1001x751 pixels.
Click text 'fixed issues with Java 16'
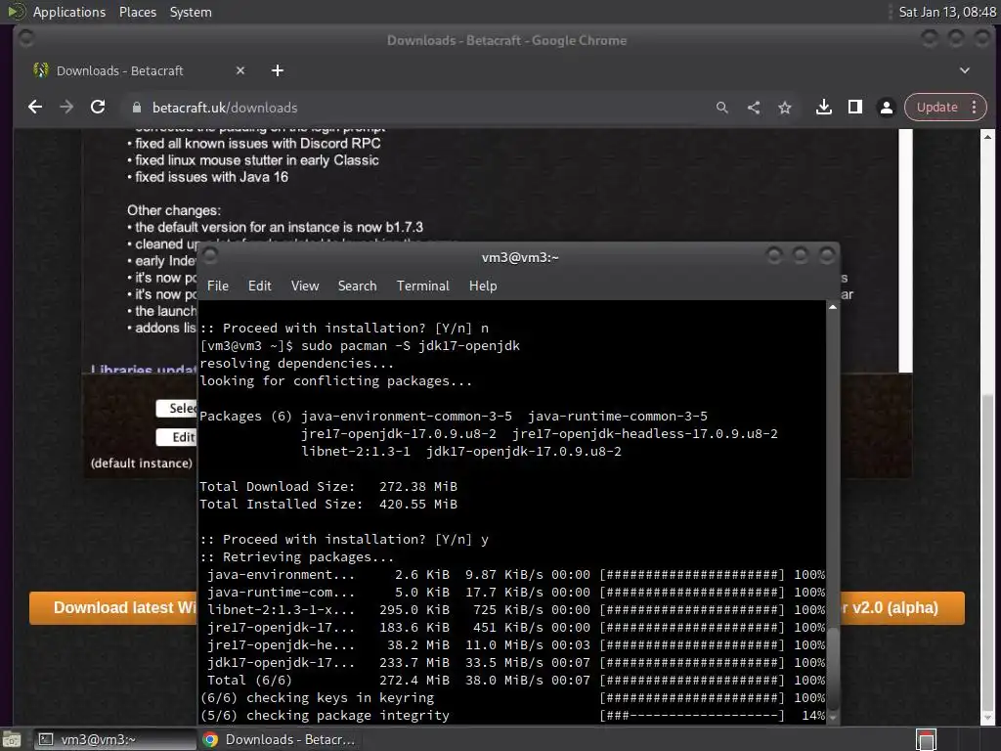[x=211, y=178]
